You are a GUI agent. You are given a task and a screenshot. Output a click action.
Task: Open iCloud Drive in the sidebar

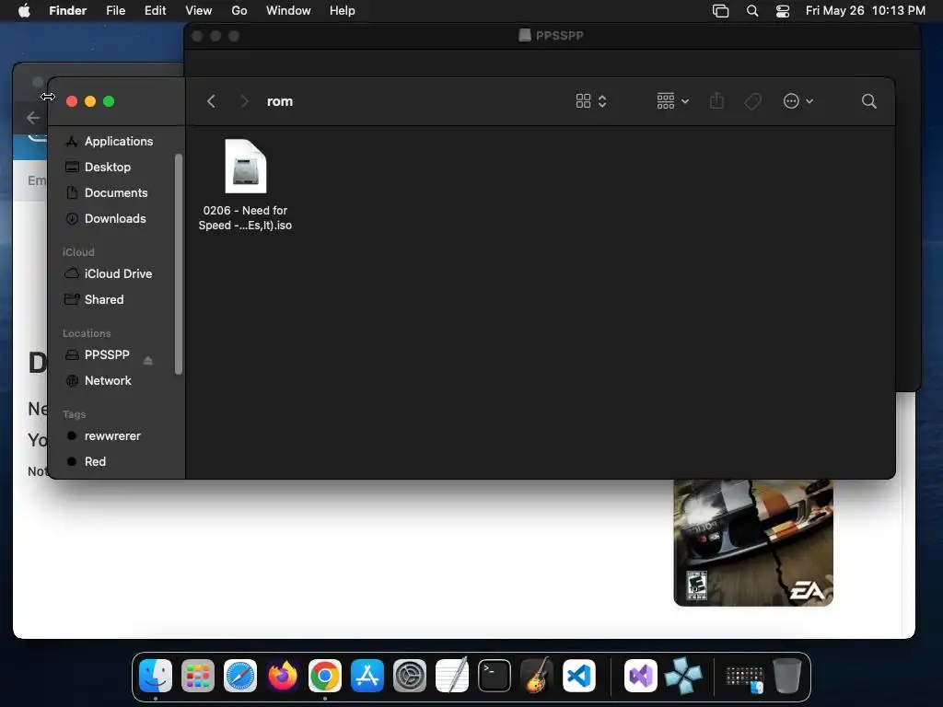click(x=118, y=273)
